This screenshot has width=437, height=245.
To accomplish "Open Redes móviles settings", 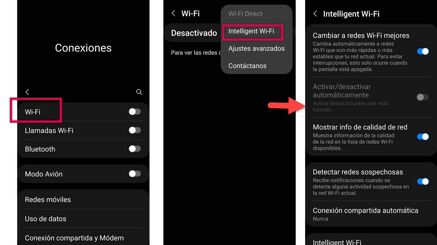I will coord(83,200).
